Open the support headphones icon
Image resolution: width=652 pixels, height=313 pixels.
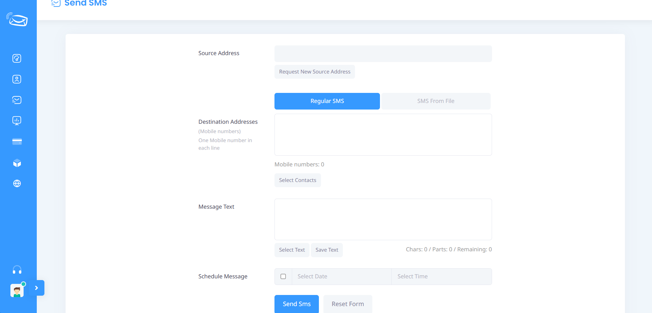coord(17,270)
